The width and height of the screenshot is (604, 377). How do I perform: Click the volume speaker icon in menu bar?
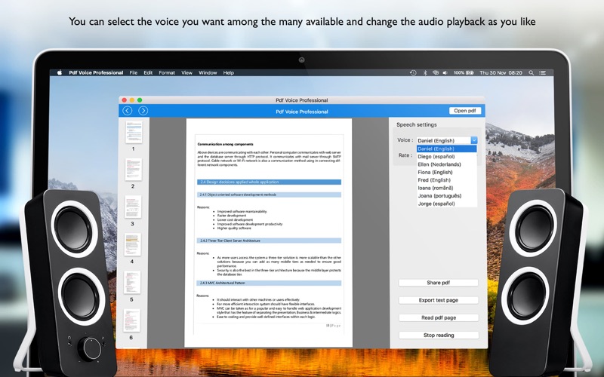pos(446,73)
